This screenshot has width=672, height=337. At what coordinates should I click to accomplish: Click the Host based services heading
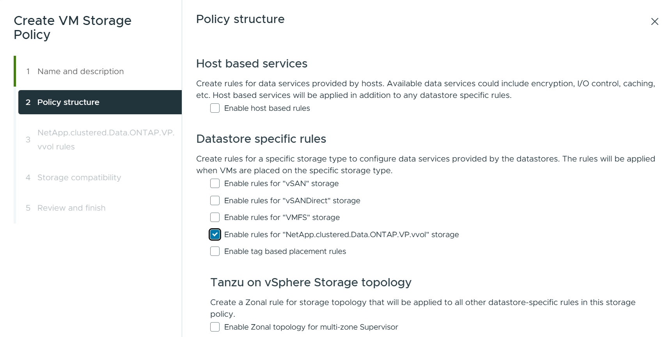point(252,64)
